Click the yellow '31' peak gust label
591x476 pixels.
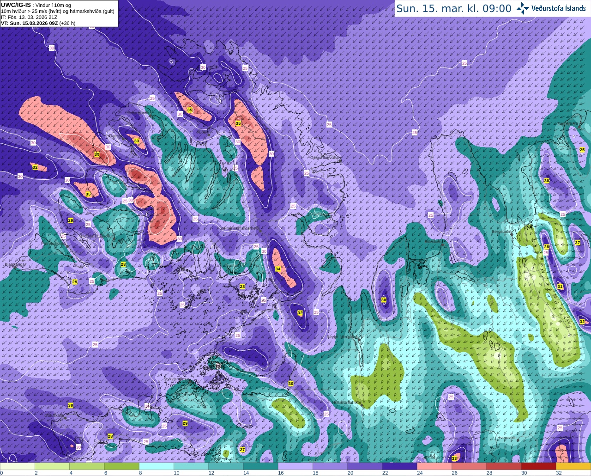pos(560,287)
